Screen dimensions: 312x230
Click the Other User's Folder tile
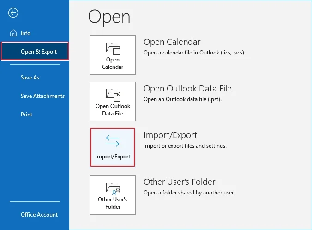113,195
